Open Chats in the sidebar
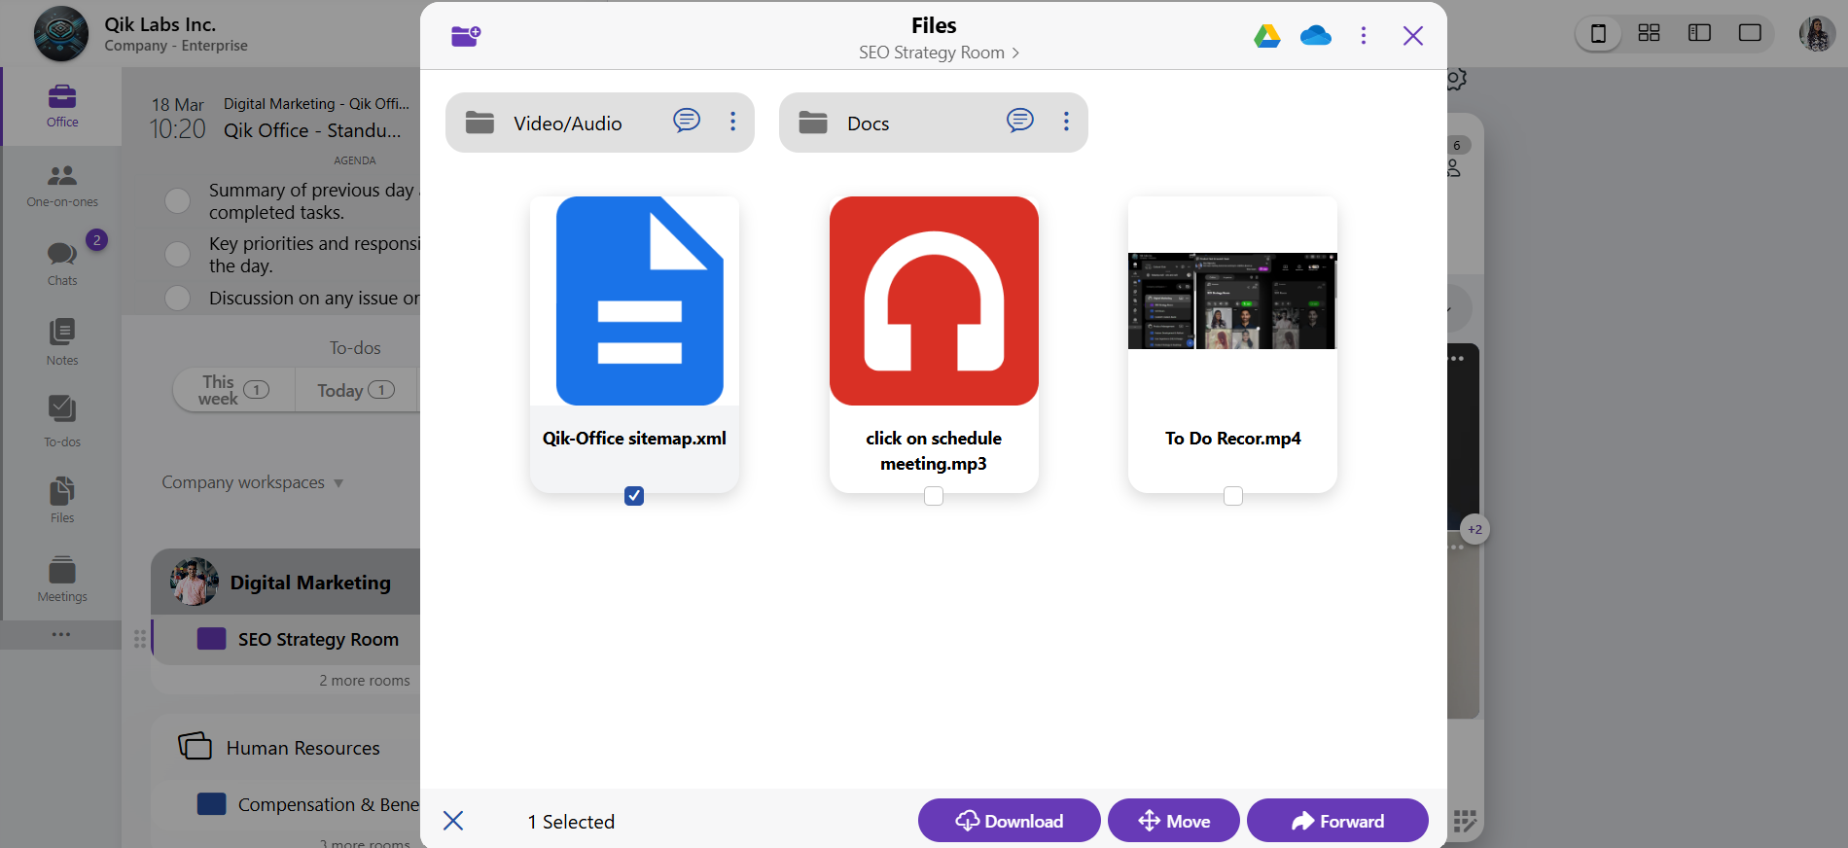 (x=62, y=265)
